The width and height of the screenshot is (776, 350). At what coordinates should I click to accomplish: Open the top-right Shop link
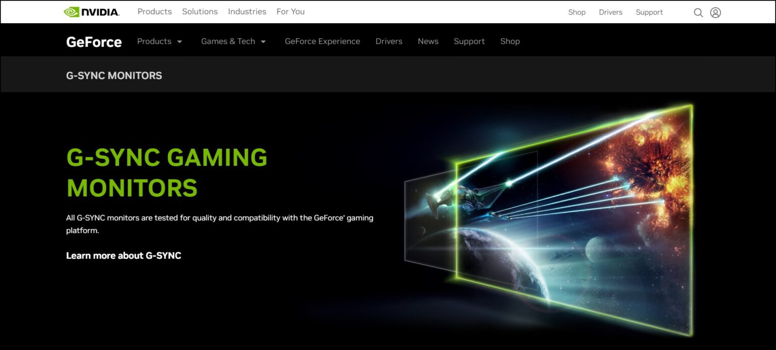point(576,12)
